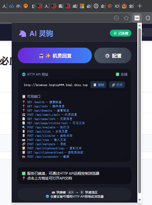Click popup scrollbar down arrow

pos(139,200)
